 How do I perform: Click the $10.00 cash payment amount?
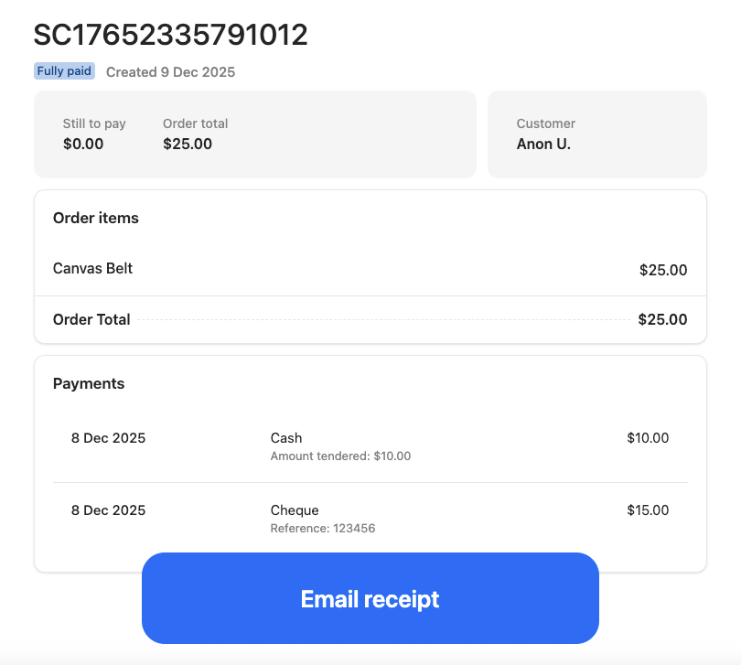648,437
